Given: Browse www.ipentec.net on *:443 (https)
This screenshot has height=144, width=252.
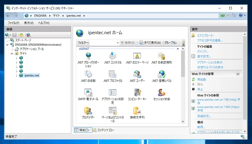Looking at the screenshot, I should pyautogui.click(x=218, y=109).
